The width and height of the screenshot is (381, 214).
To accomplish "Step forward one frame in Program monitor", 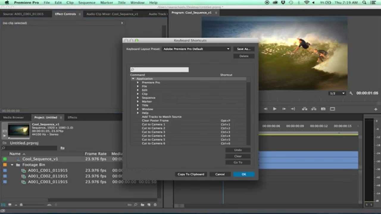I will [x=284, y=109].
